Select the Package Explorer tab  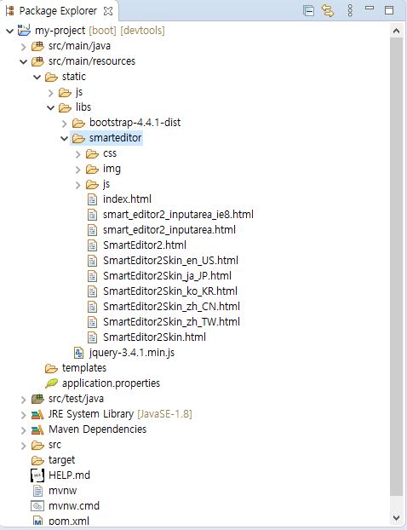(x=58, y=11)
